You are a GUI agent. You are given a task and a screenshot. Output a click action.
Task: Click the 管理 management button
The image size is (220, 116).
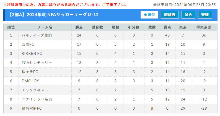[x=205, y=15]
